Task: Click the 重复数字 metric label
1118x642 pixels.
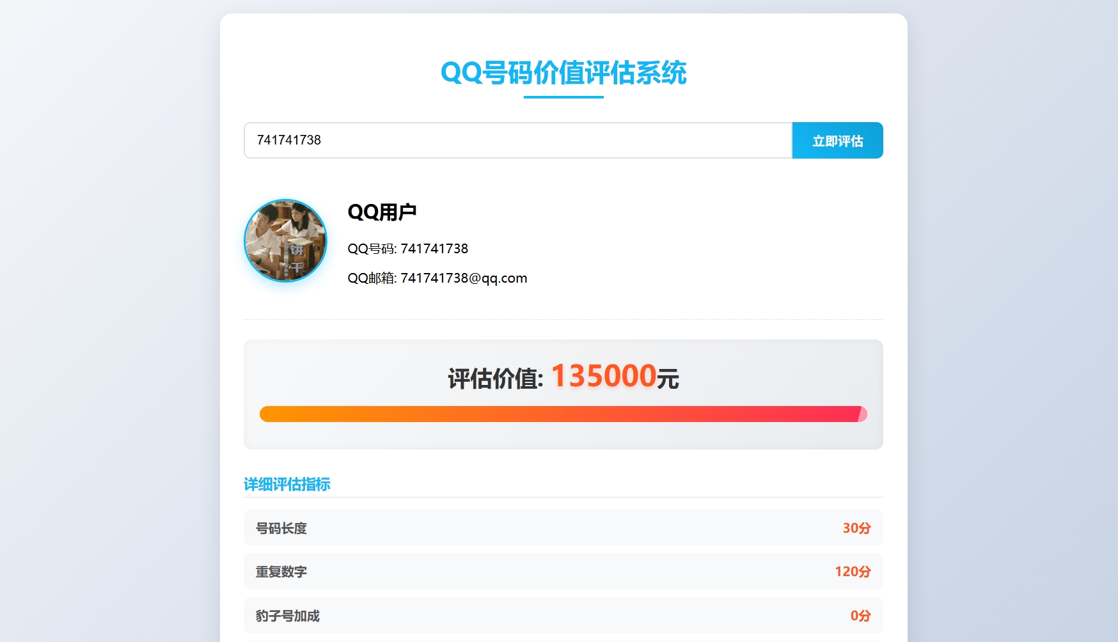Action: click(281, 572)
